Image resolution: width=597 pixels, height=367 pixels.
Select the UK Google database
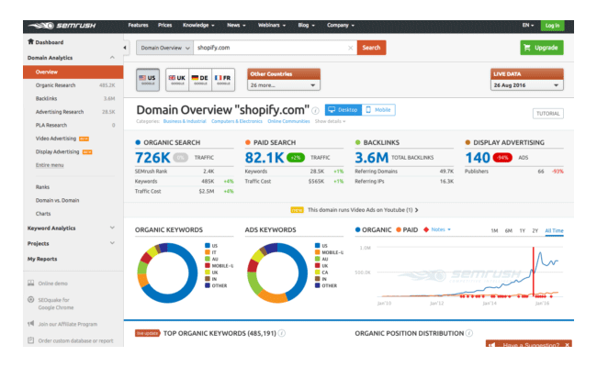coord(177,80)
